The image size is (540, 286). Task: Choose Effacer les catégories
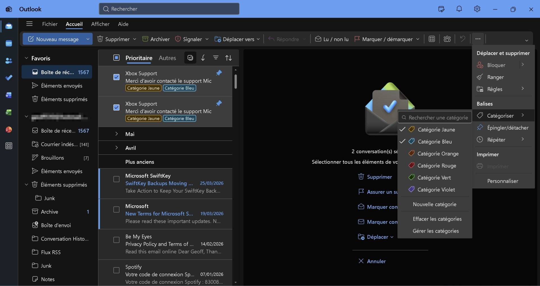tap(435, 219)
